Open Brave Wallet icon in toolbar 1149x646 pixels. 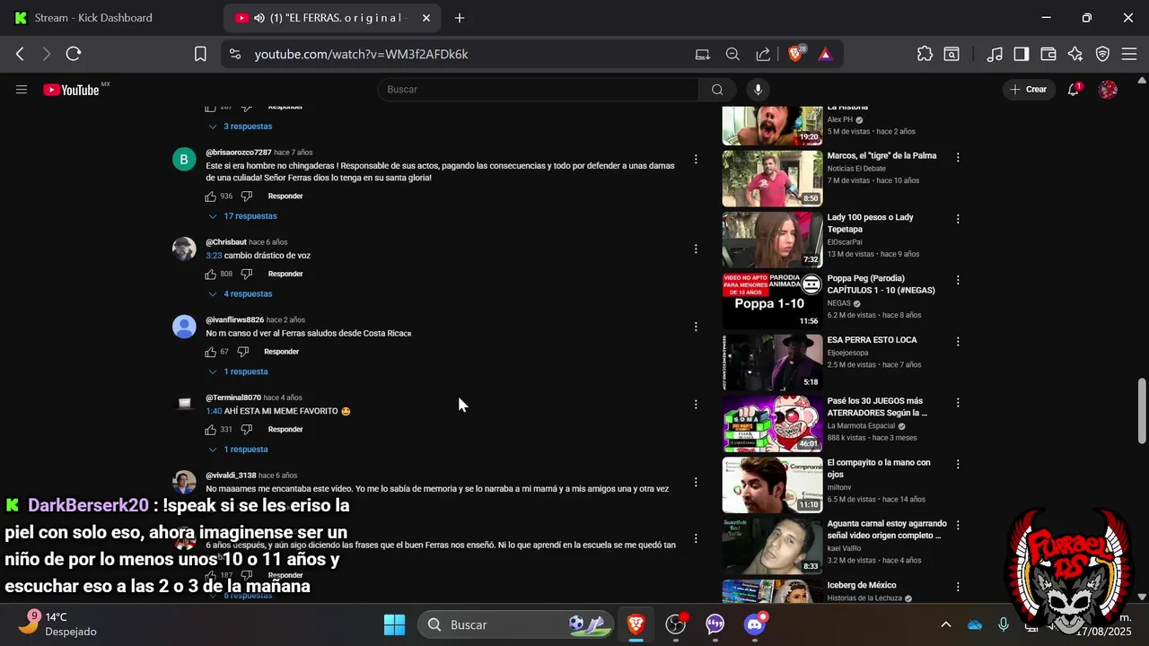1048,54
